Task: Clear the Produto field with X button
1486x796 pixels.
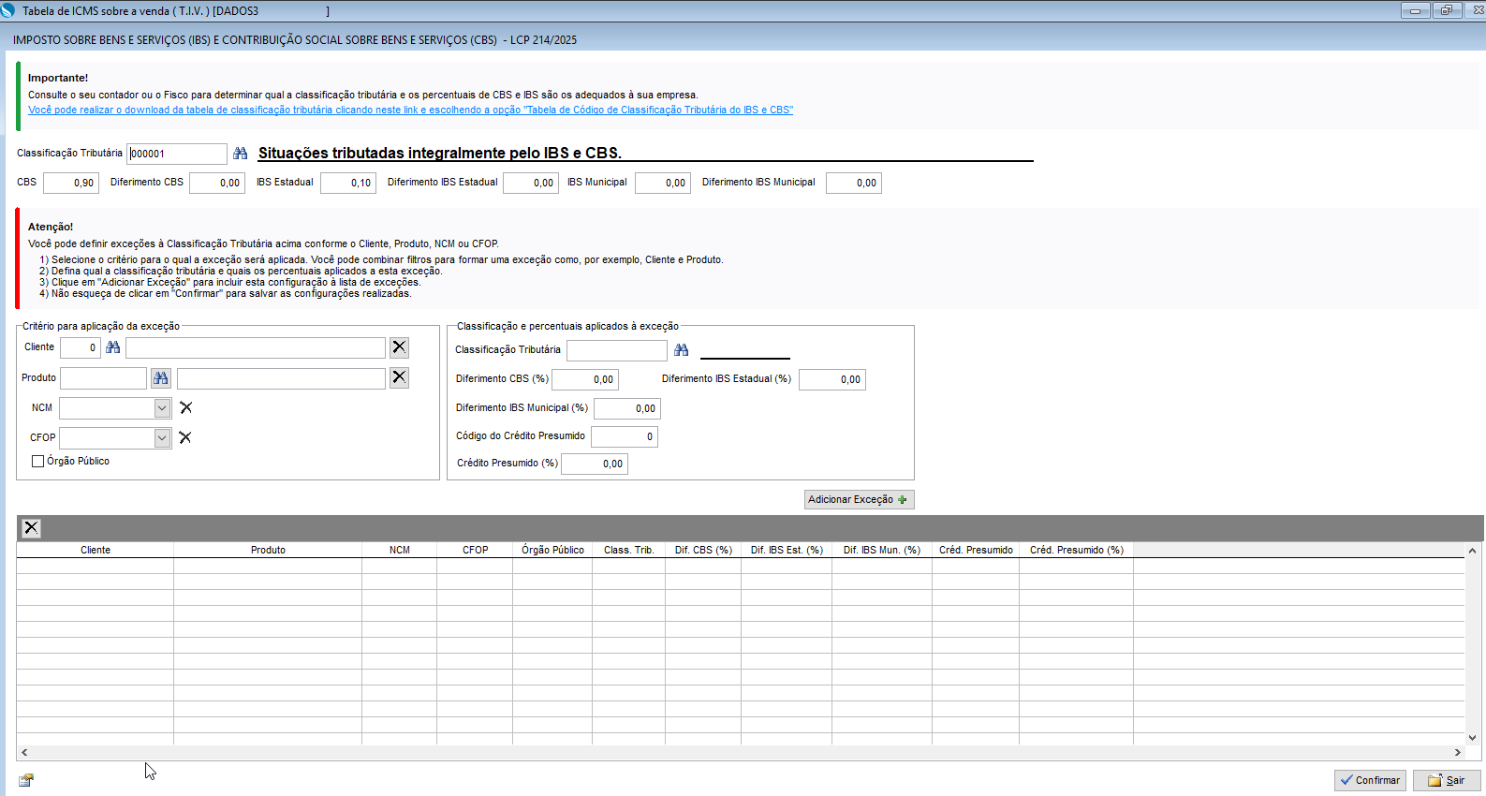Action: pos(399,377)
